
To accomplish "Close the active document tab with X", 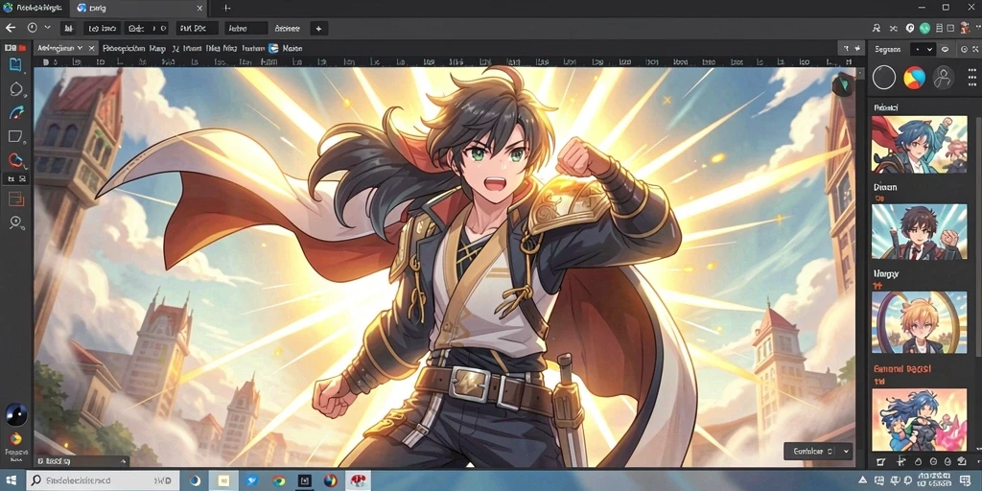I will (x=91, y=48).
